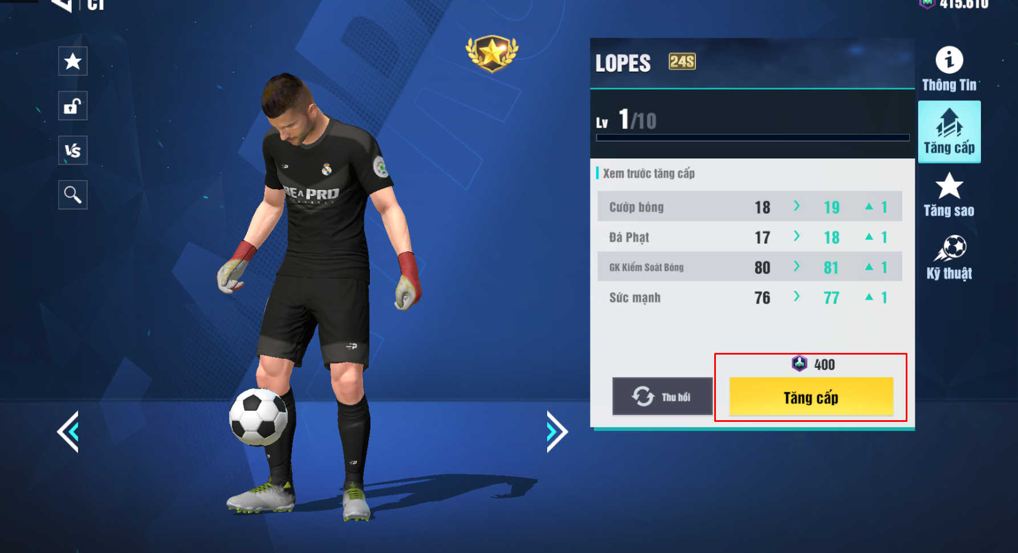
Task: Open the Thông Tin info tab
Action: pyautogui.click(x=949, y=69)
